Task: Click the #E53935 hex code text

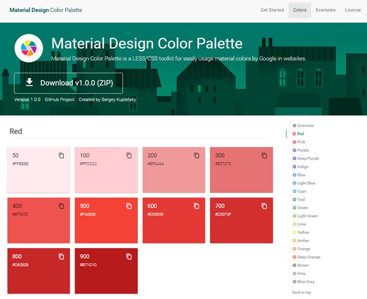Action: click(x=155, y=214)
